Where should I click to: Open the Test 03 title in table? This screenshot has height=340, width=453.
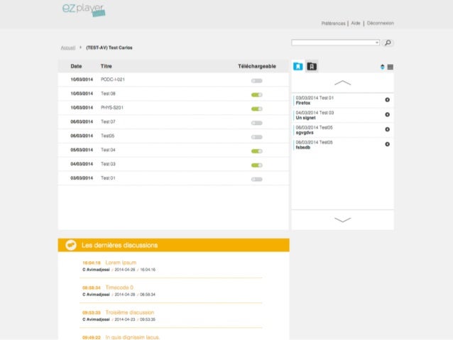[x=108, y=164]
